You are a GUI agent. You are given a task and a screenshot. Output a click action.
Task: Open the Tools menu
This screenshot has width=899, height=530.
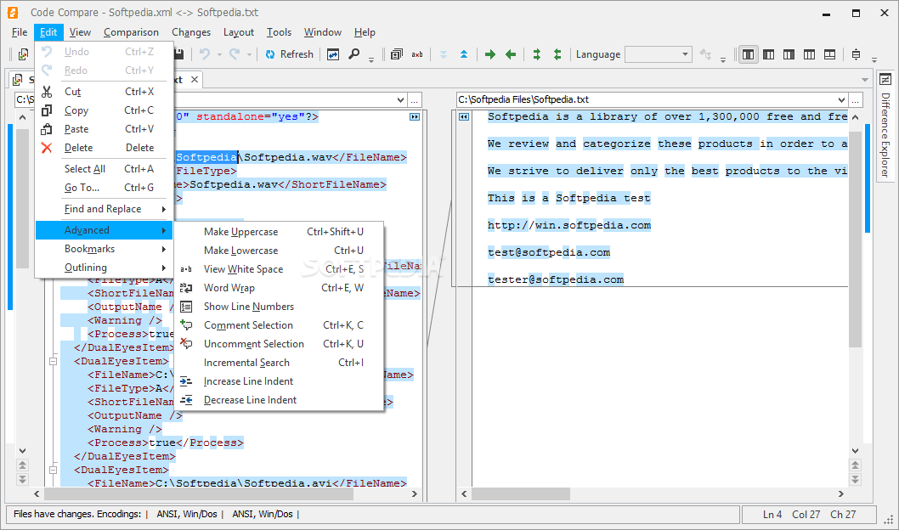279,32
